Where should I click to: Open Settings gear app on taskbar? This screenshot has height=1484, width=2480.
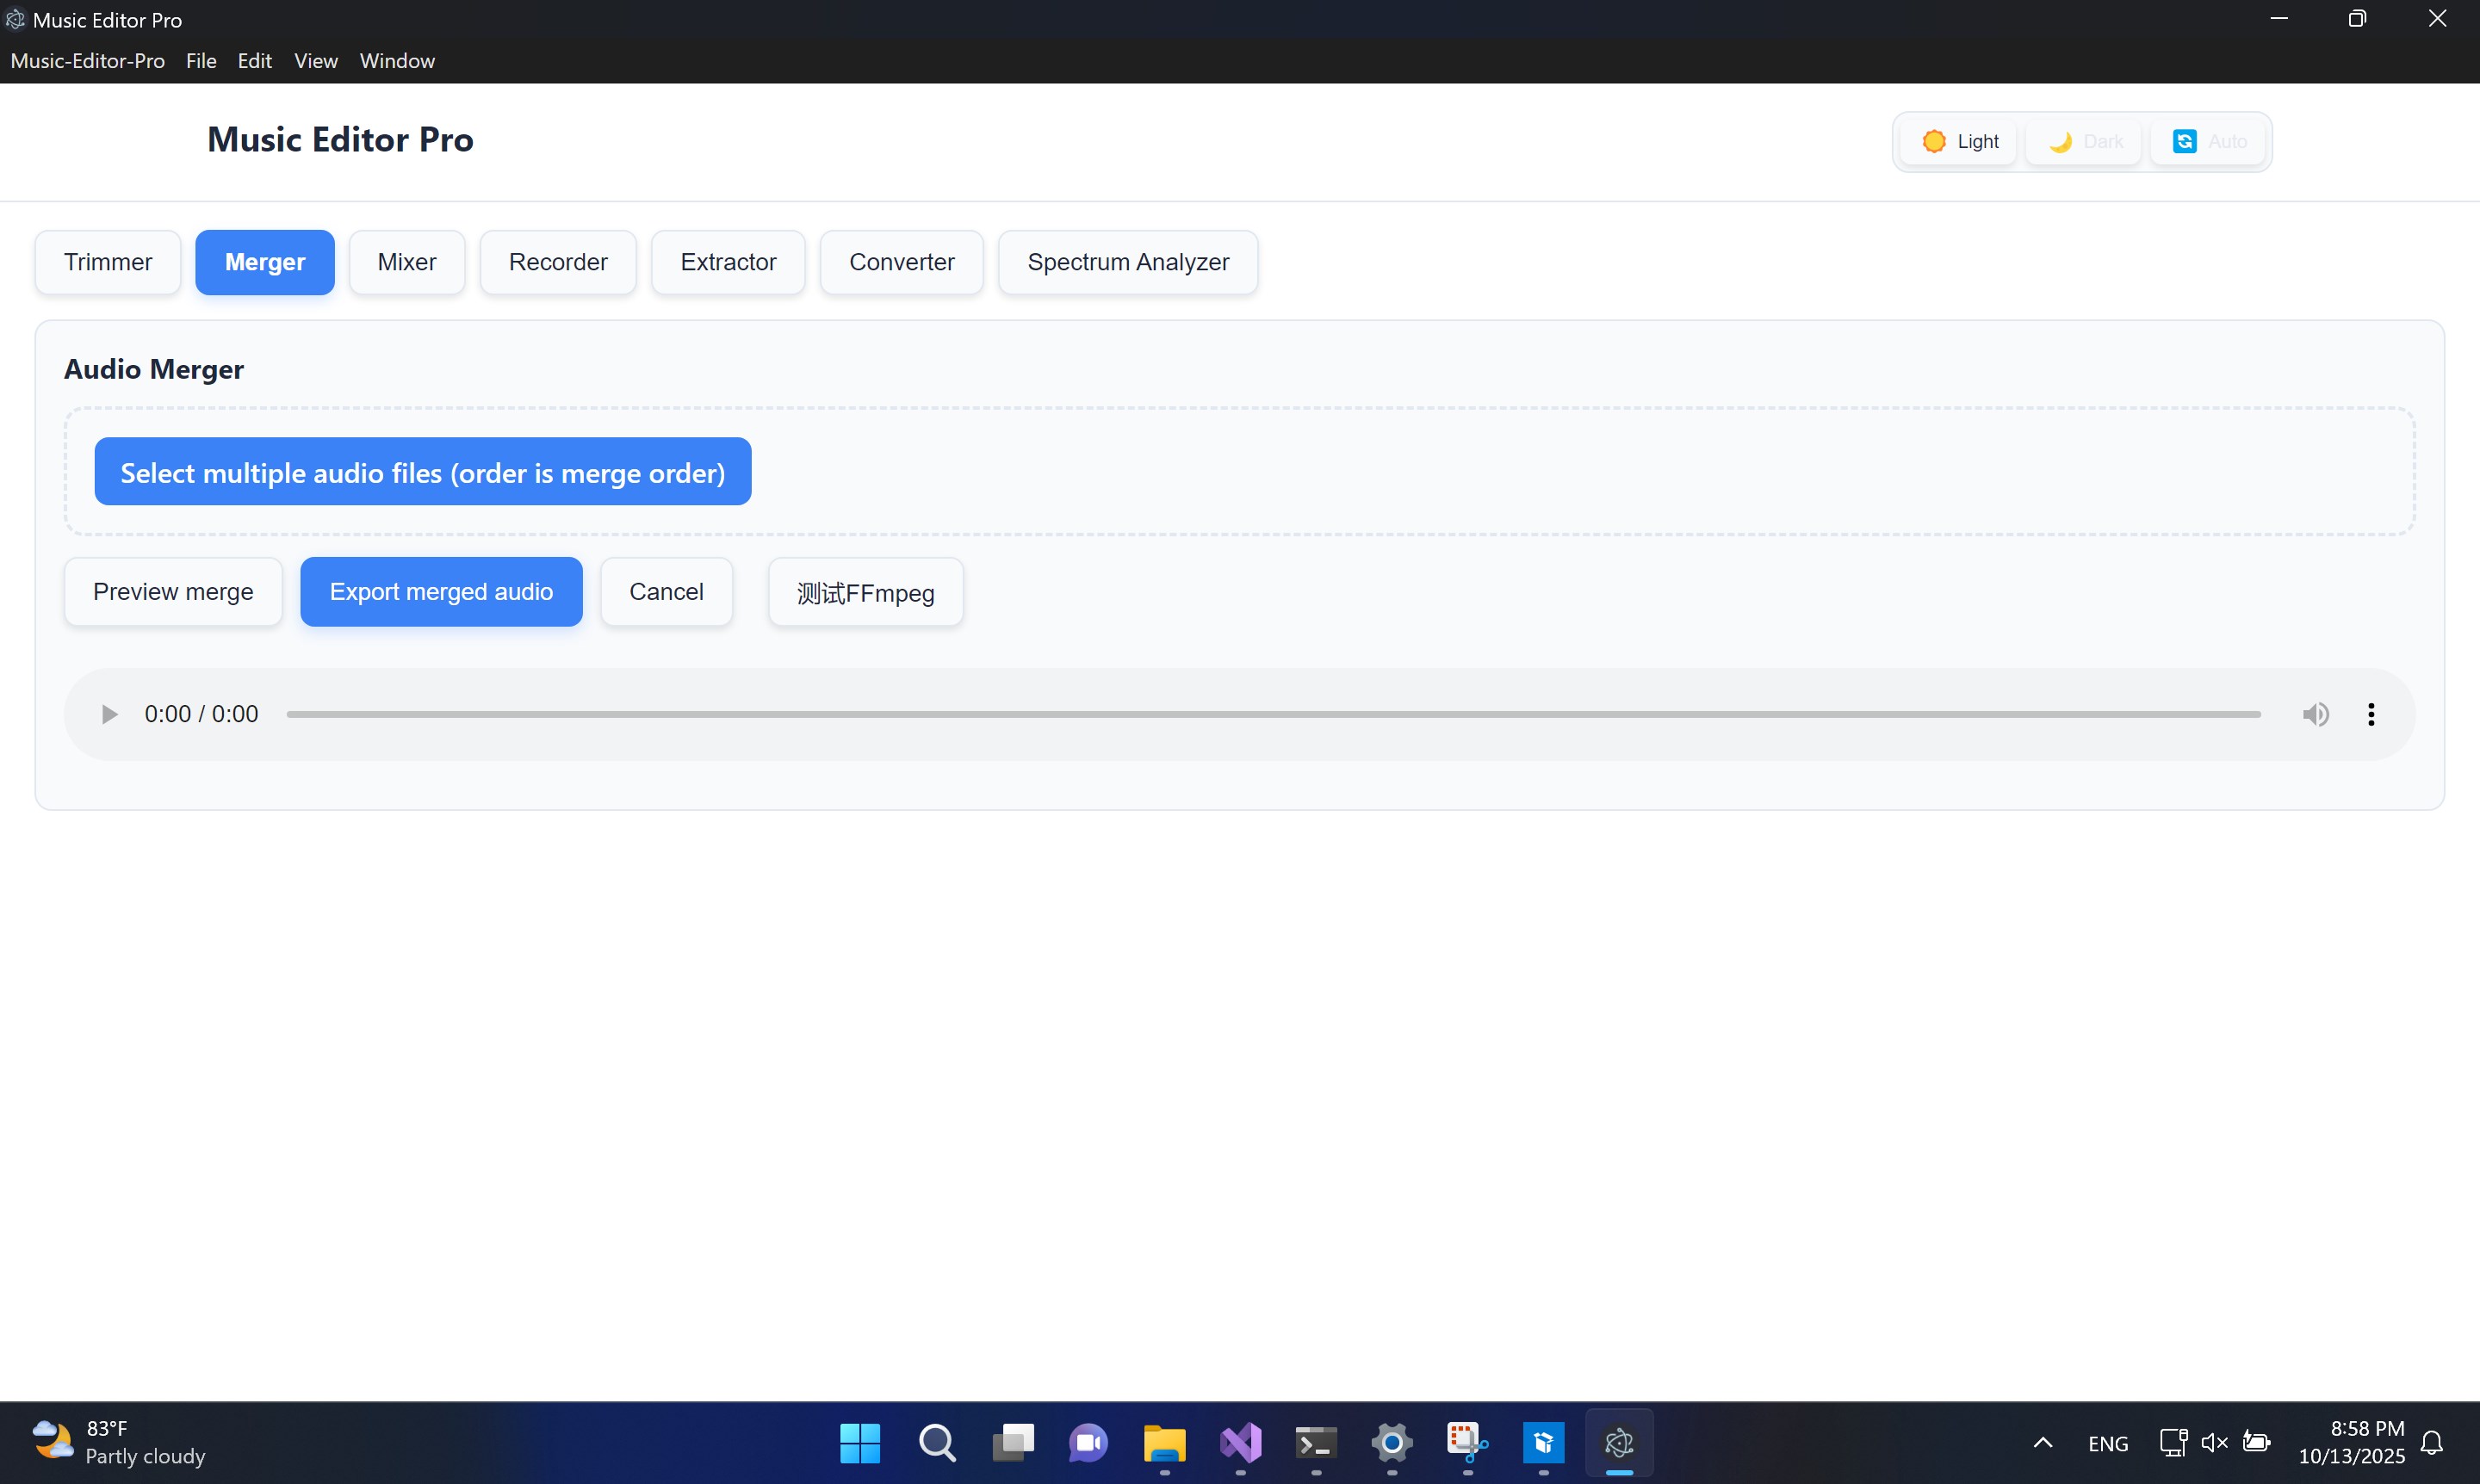(x=1392, y=1443)
